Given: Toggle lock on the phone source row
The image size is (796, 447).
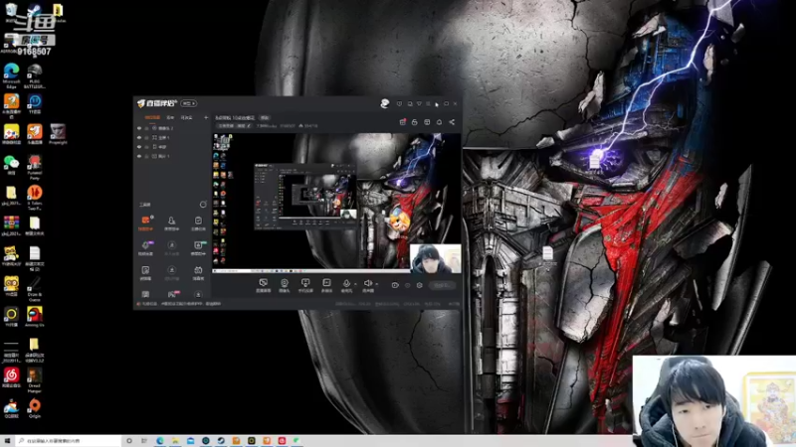Looking at the screenshot, I should pos(146,147).
